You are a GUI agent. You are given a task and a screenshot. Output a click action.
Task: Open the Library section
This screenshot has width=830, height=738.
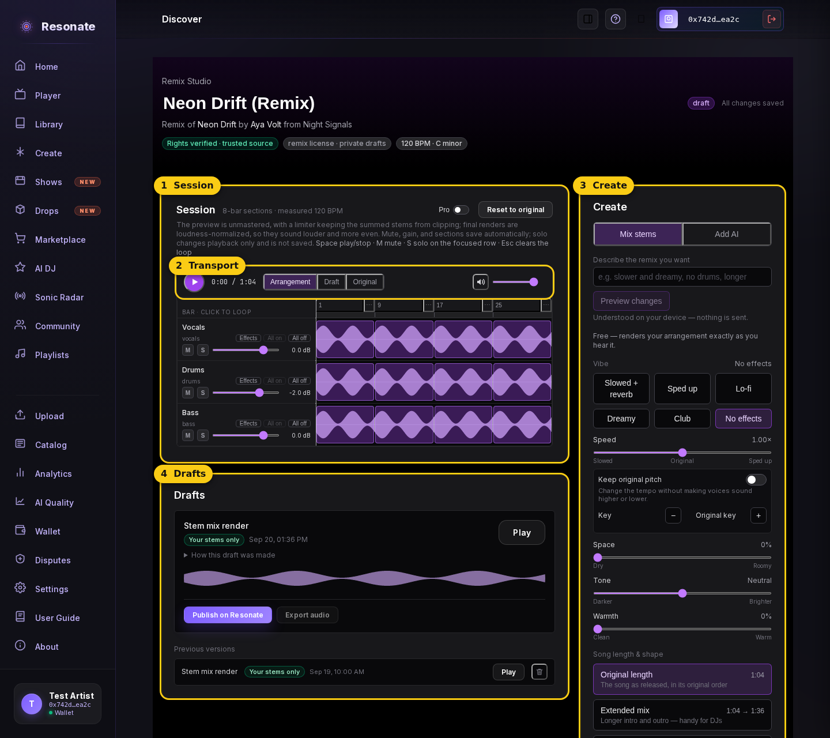[58, 124]
